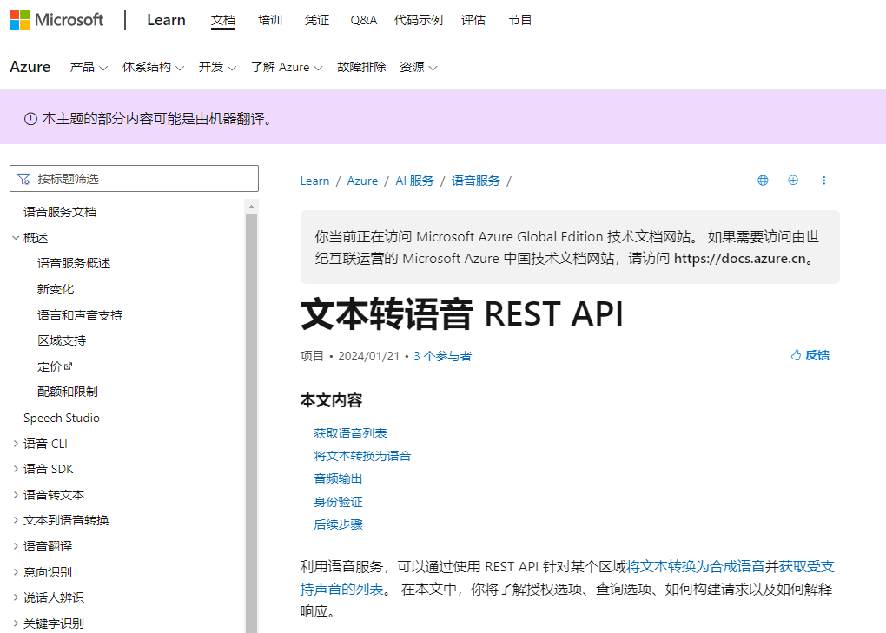Click the filter icon in search box

23,179
